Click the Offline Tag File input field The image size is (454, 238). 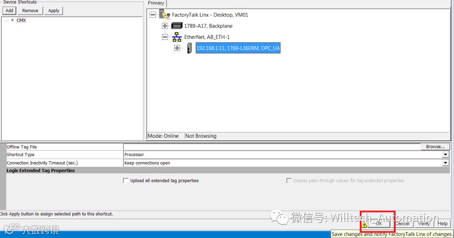[272, 147]
